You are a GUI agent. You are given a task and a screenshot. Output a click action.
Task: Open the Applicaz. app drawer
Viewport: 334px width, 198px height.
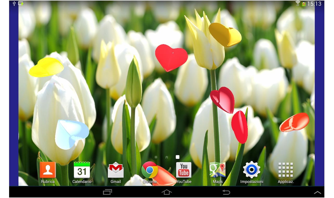click(286, 170)
